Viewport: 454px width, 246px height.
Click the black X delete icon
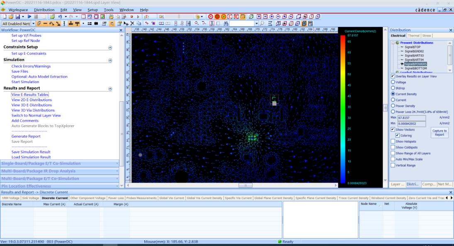[132, 24]
